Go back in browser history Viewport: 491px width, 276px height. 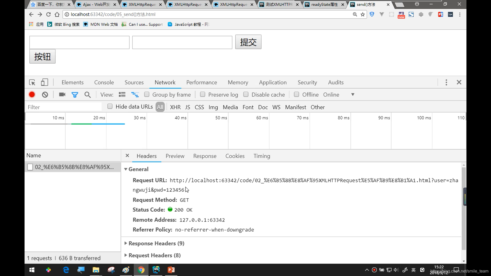click(x=31, y=15)
